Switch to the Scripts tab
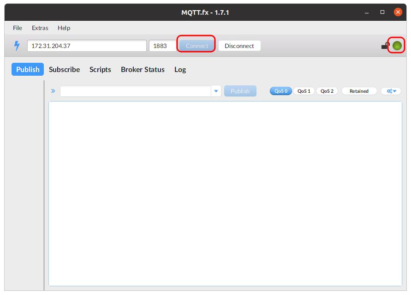The height and width of the screenshot is (295, 411). click(100, 70)
